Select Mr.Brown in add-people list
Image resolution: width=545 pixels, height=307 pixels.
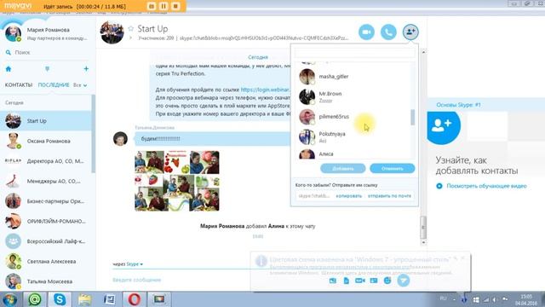(x=353, y=96)
